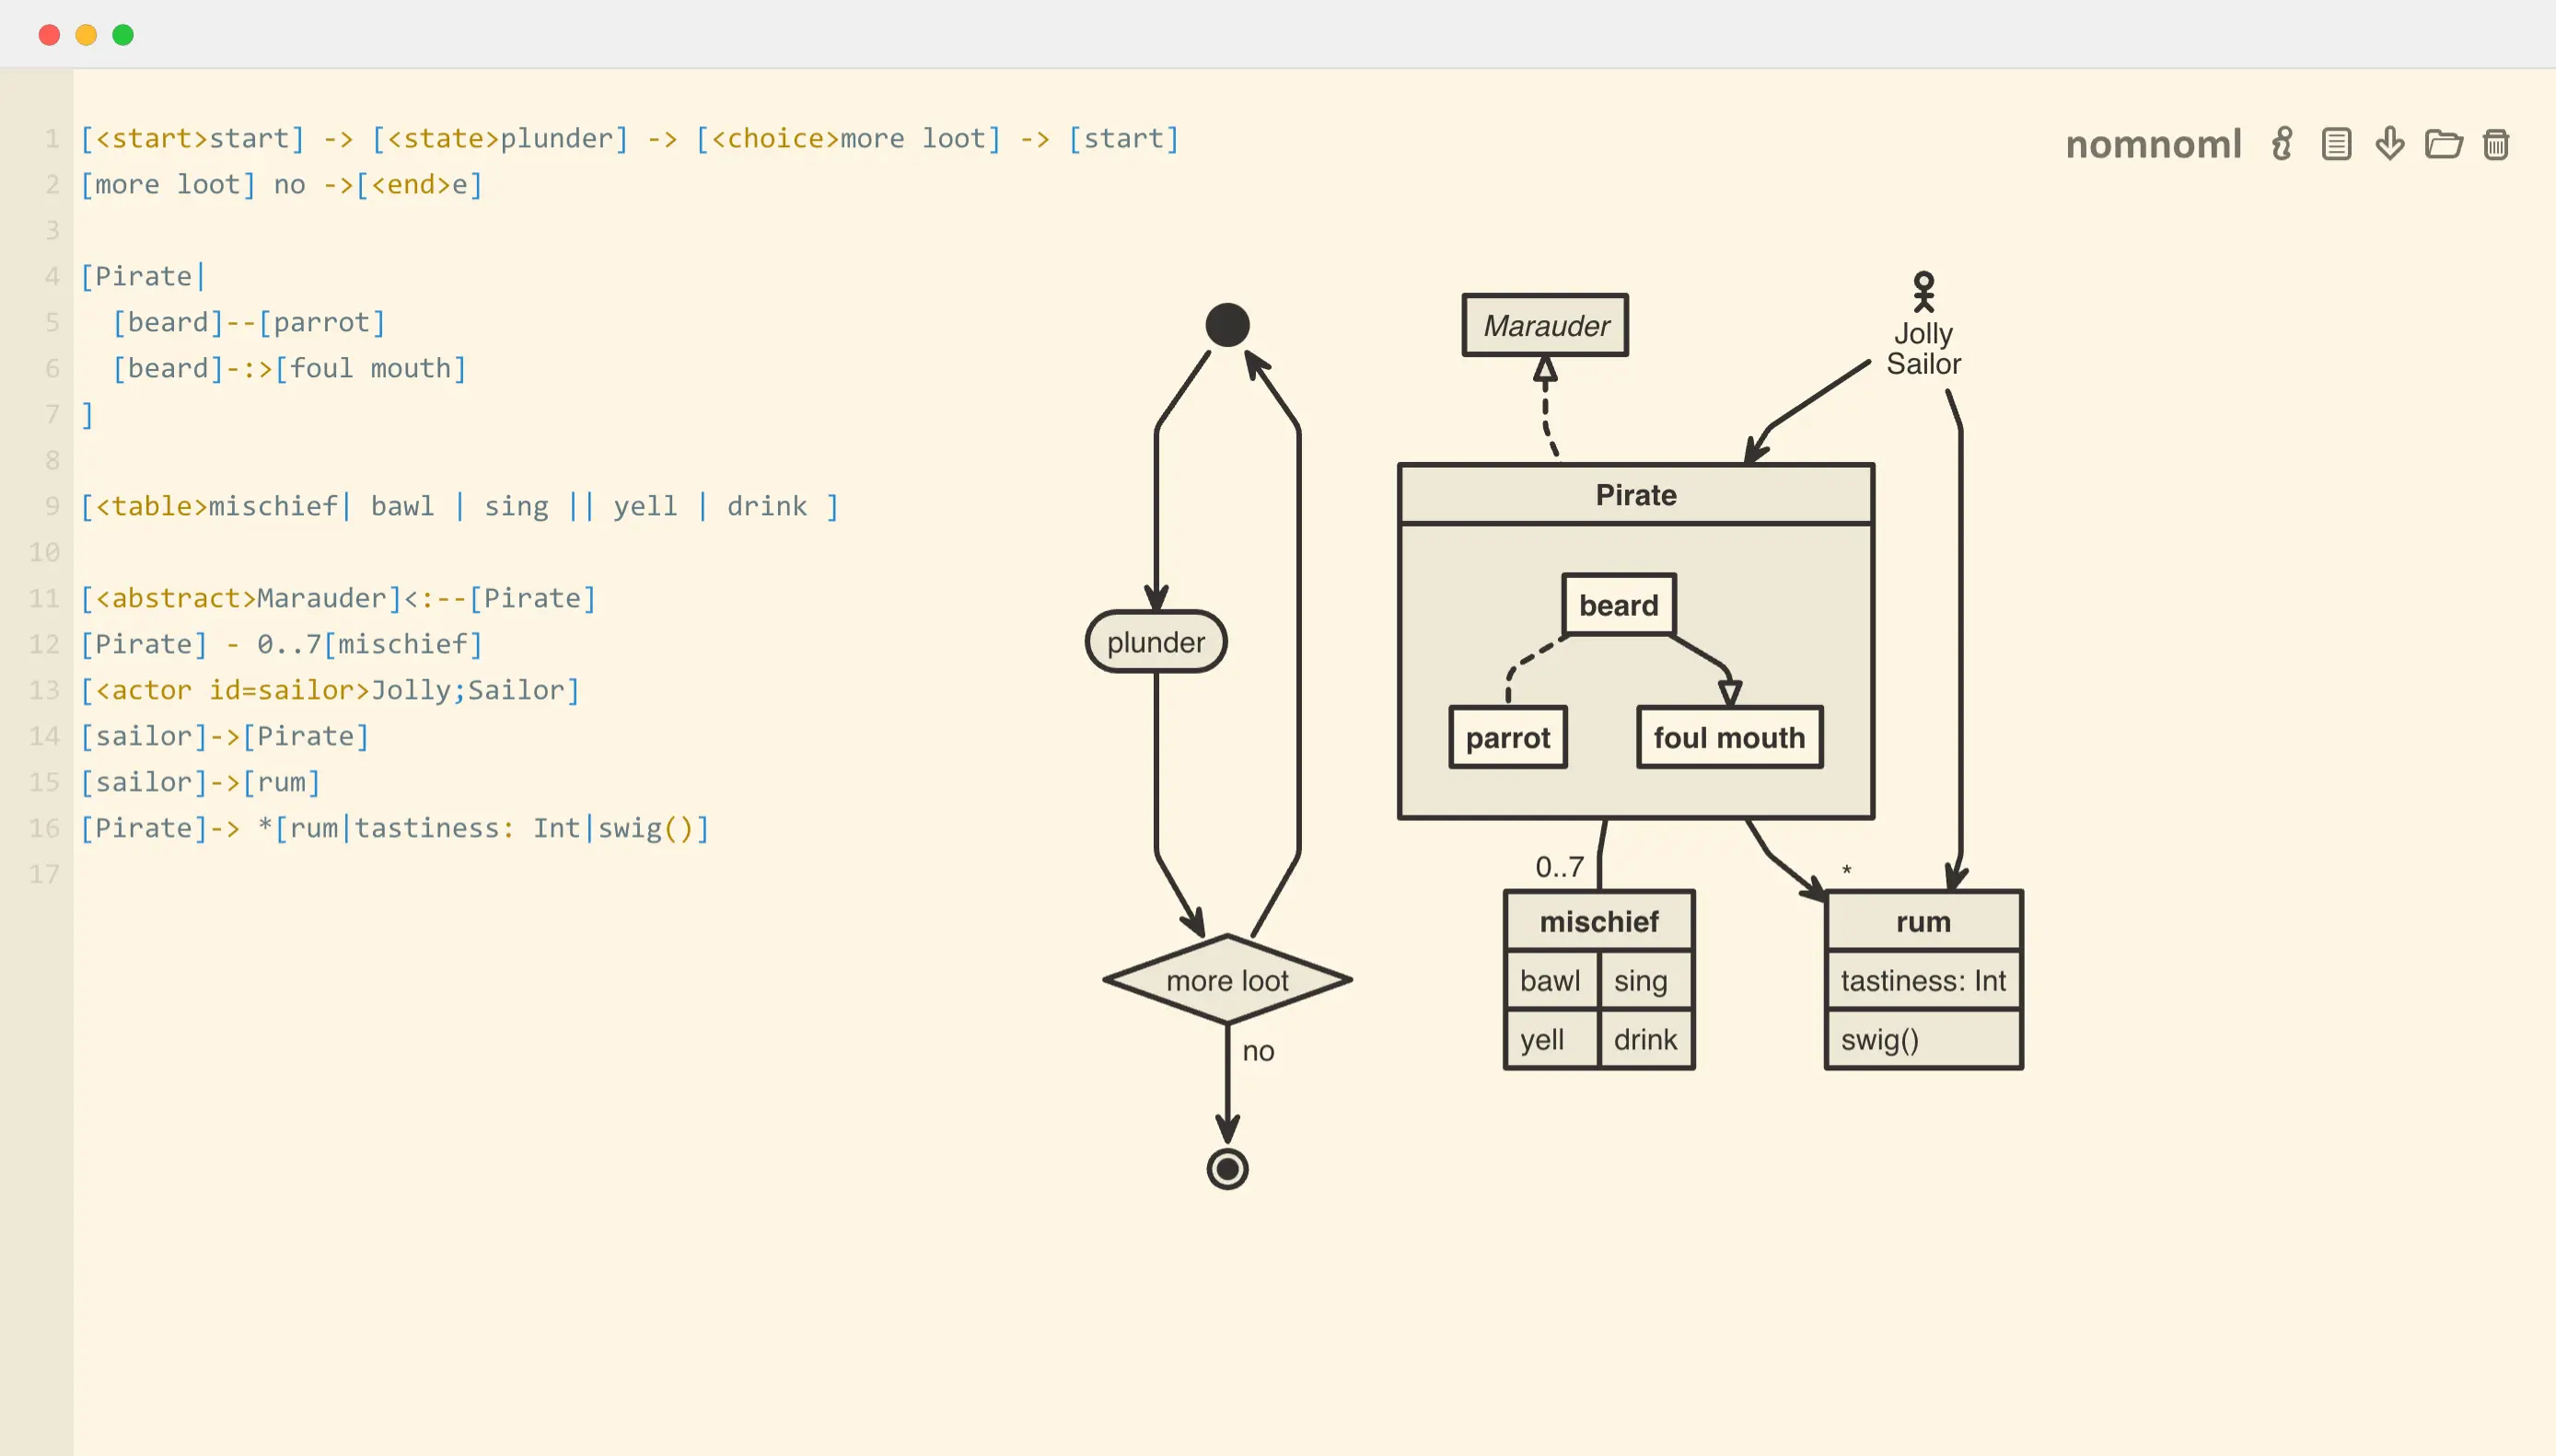Click the drink table cell
Image resolution: width=2556 pixels, height=1456 pixels.
[1645, 1040]
